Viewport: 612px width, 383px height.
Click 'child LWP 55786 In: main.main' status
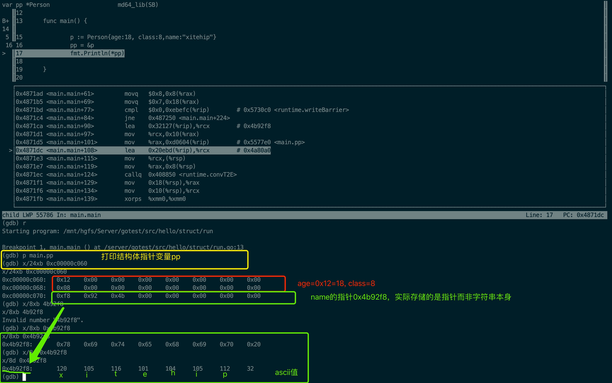click(x=51, y=215)
